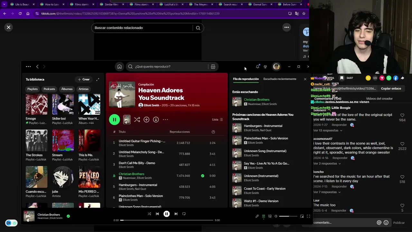Toggle the green queue icon
Image resolution: width=412 pixels, height=232 pixels.
point(264,216)
